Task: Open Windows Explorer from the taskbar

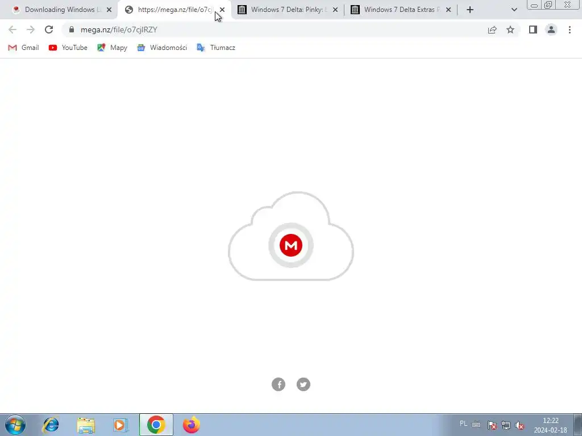Action: point(86,425)
